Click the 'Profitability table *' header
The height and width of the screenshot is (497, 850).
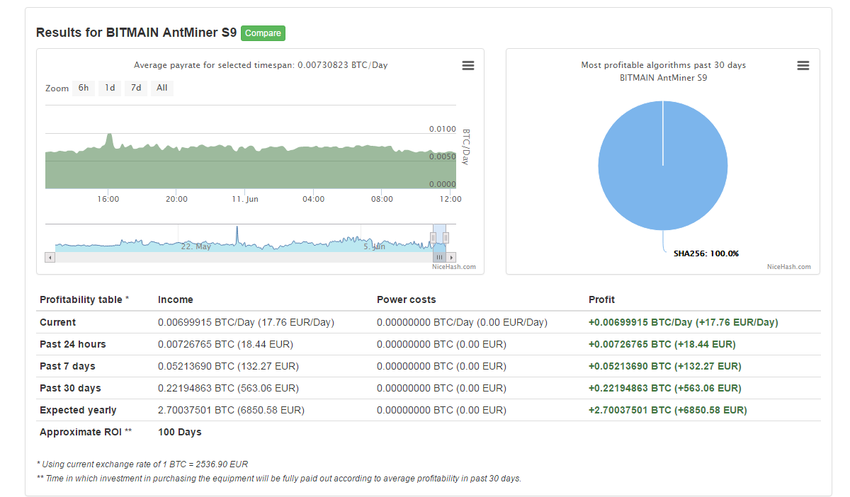point(84,299)
